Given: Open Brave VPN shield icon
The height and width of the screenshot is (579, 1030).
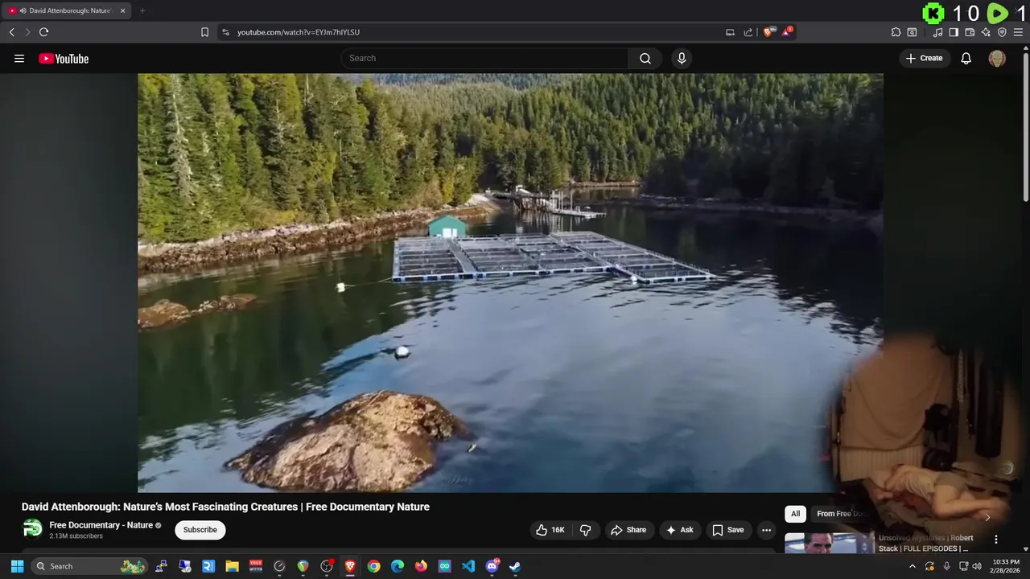Looking at the screenshot, I should click(x=1002, y=32).
